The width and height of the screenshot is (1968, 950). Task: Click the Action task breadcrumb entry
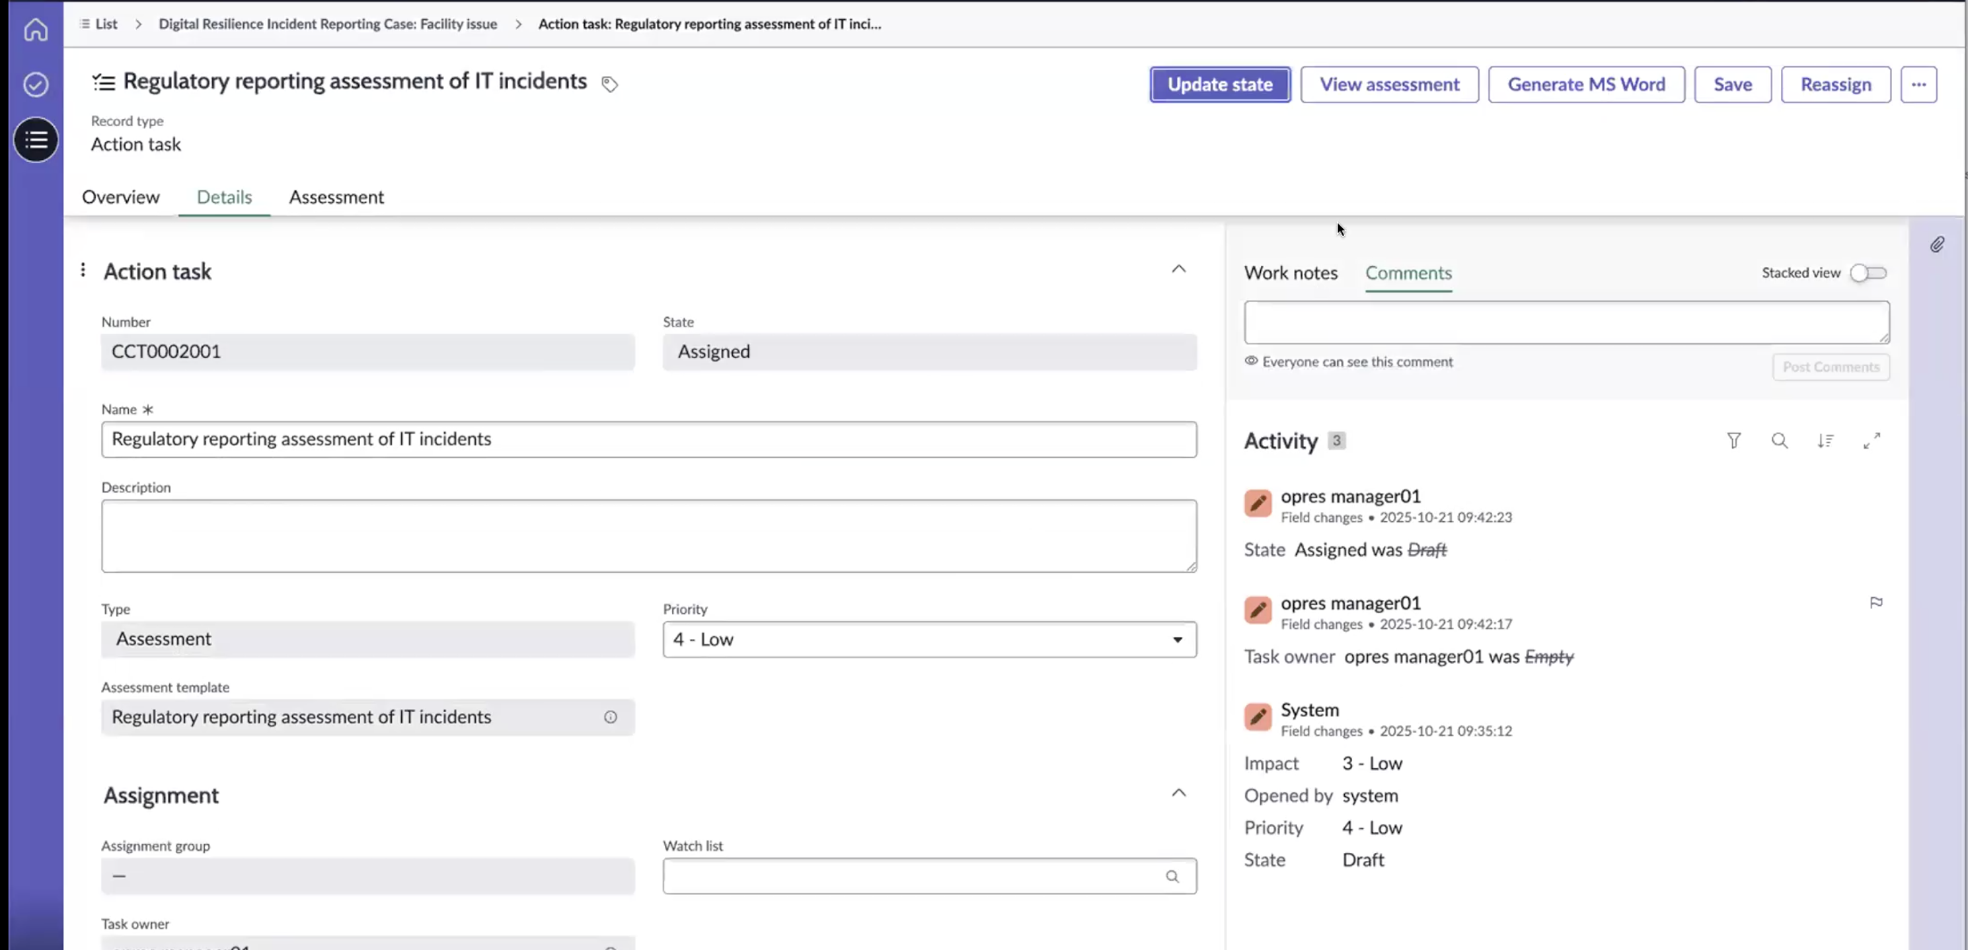click(x=710, y=24)
